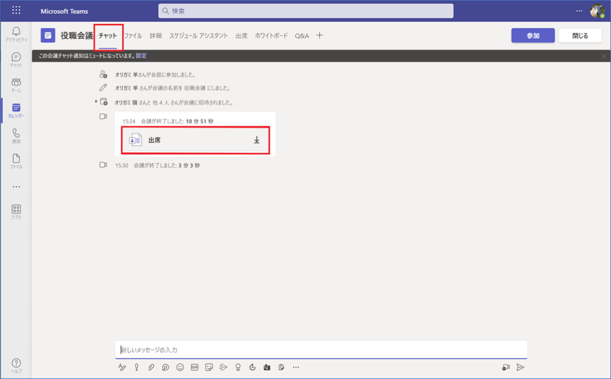This screenshot has width=611, height=379.
Task: Dismiss the mute notification banner
Action: pos(604,56)
